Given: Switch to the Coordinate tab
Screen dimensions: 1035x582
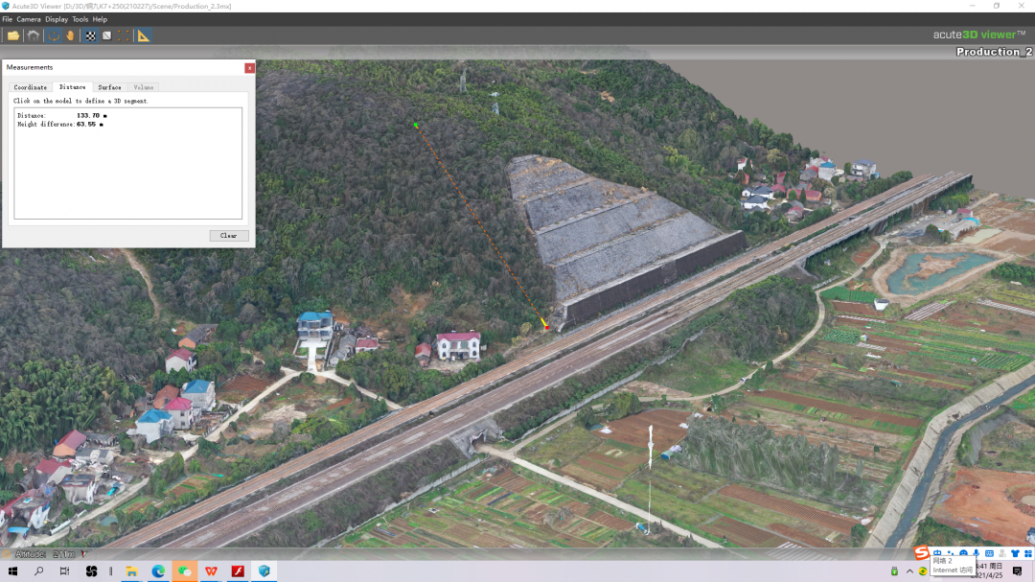Looking at the screenshot, I should point(31,87).
